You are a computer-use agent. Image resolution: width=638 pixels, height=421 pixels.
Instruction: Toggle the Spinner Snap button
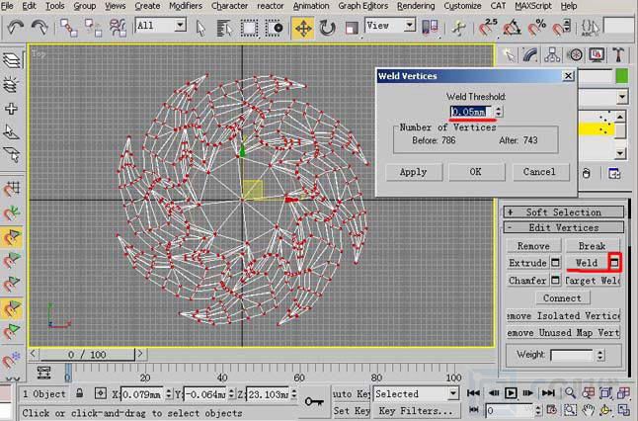tap(562, 28)
